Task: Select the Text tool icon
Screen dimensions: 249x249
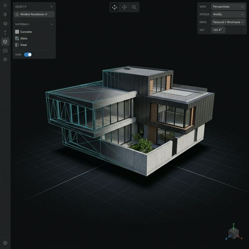Action: click(5, 33)
